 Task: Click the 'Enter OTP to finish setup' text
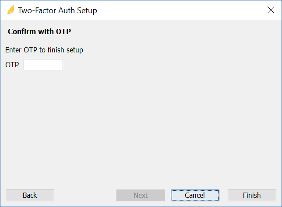[x=44, y=50]
